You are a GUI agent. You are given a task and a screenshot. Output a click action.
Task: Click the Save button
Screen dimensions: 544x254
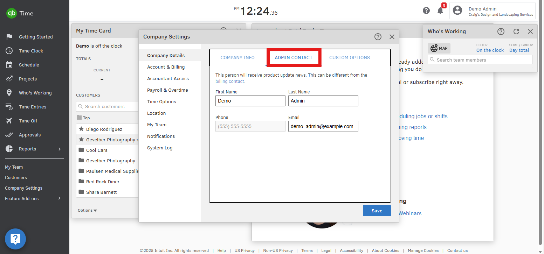pyautogui.click(x=377, y=211)
